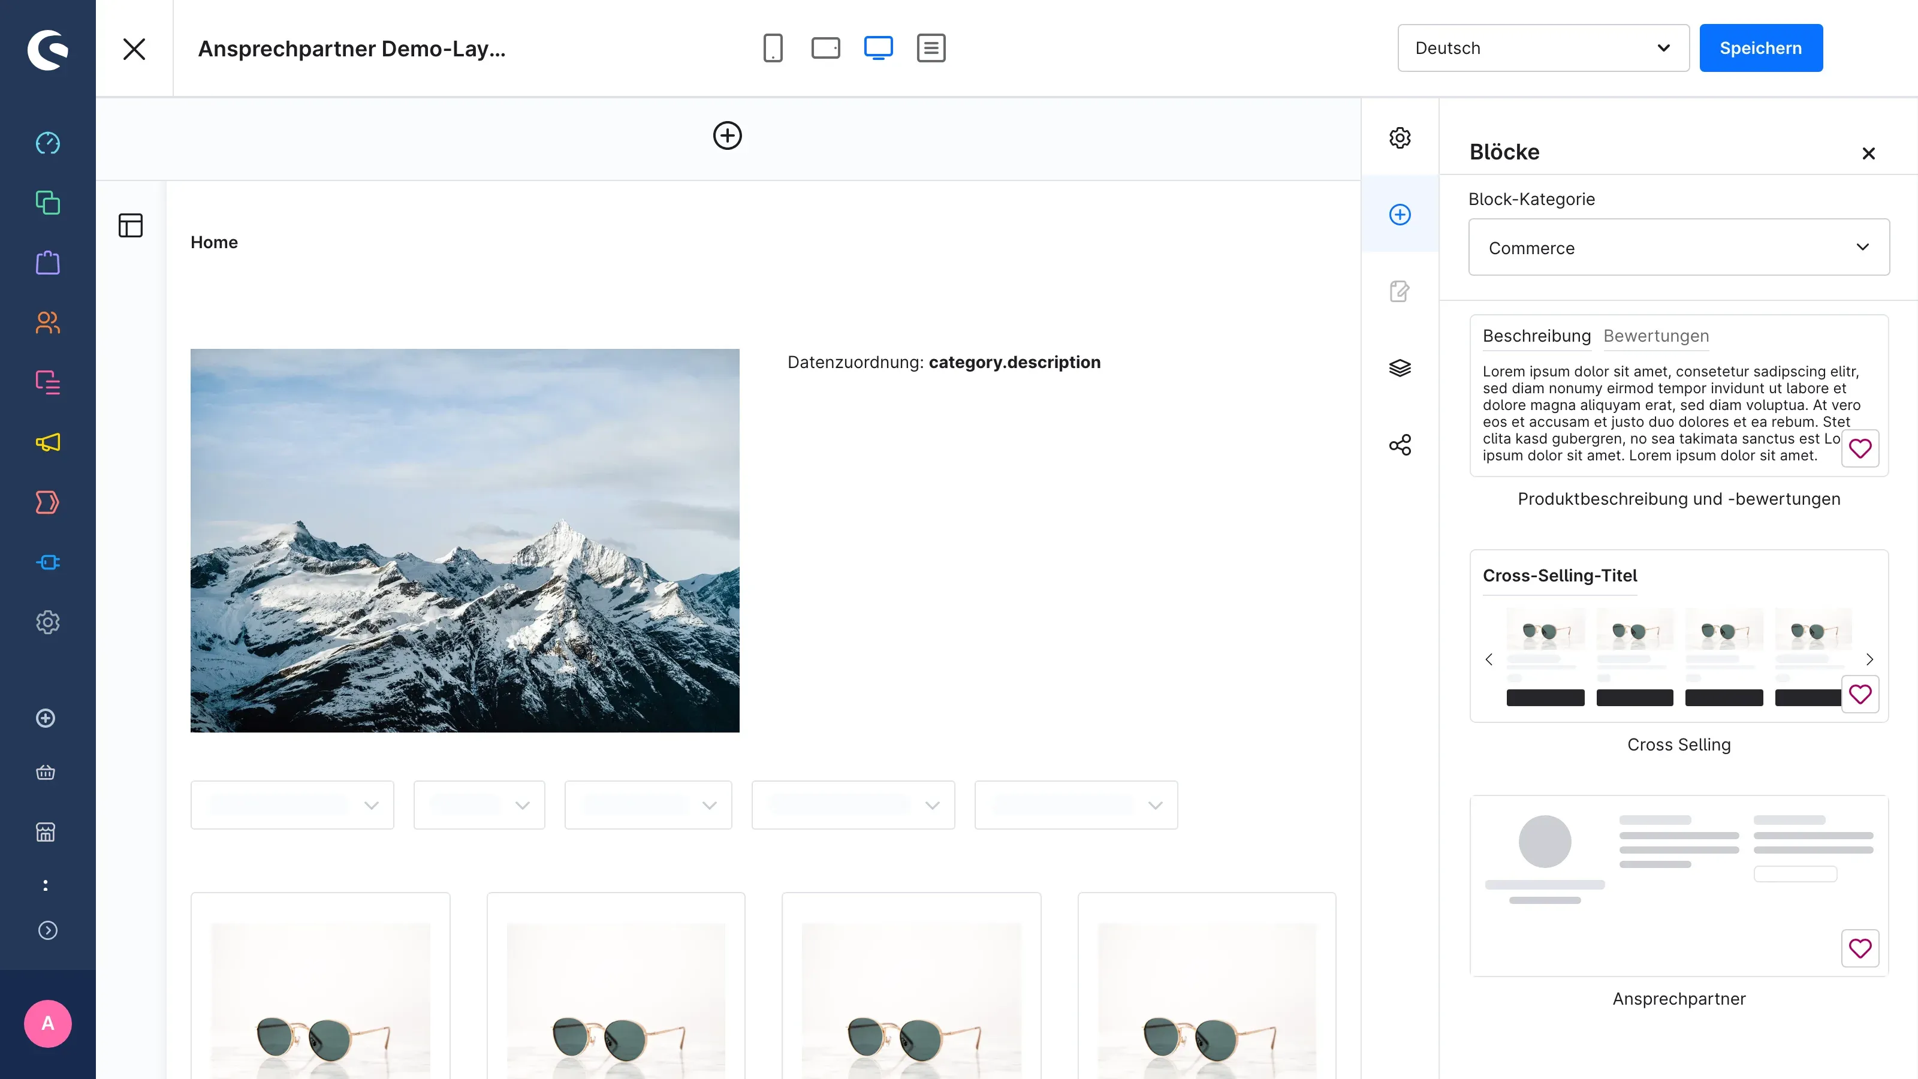Open the Orders shopping bag icon
Screen dimensions: 1918x1079
(48, 263)
